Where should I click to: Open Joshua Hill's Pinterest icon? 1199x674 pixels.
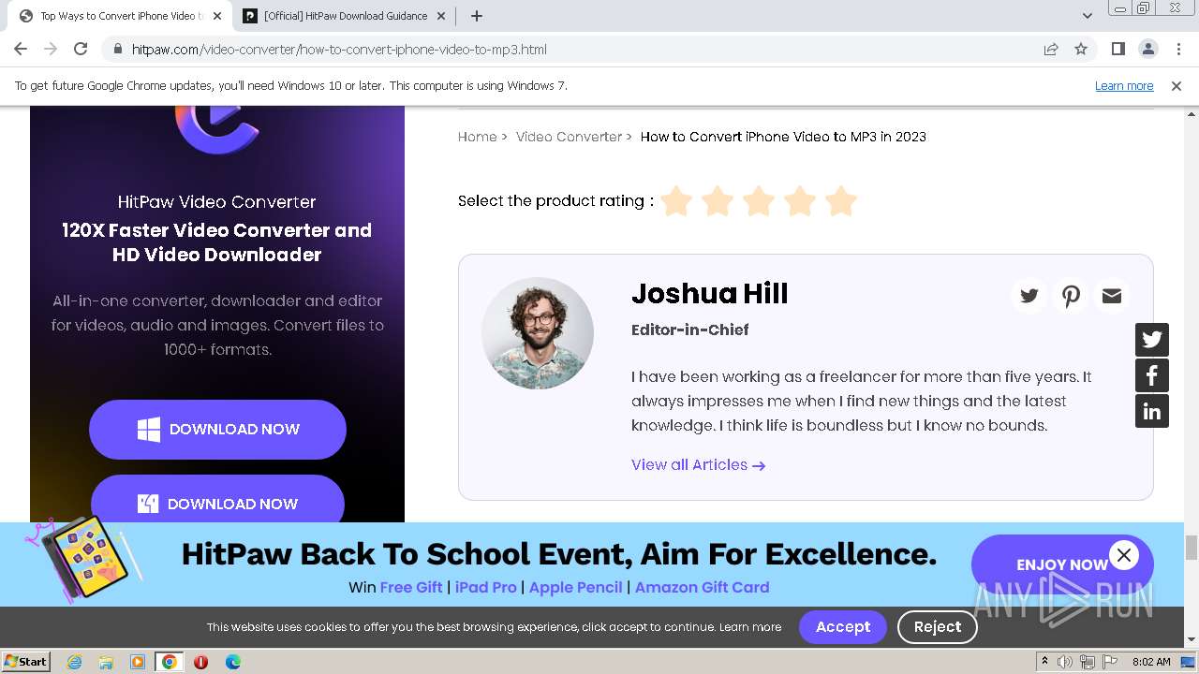point(1071,296)
